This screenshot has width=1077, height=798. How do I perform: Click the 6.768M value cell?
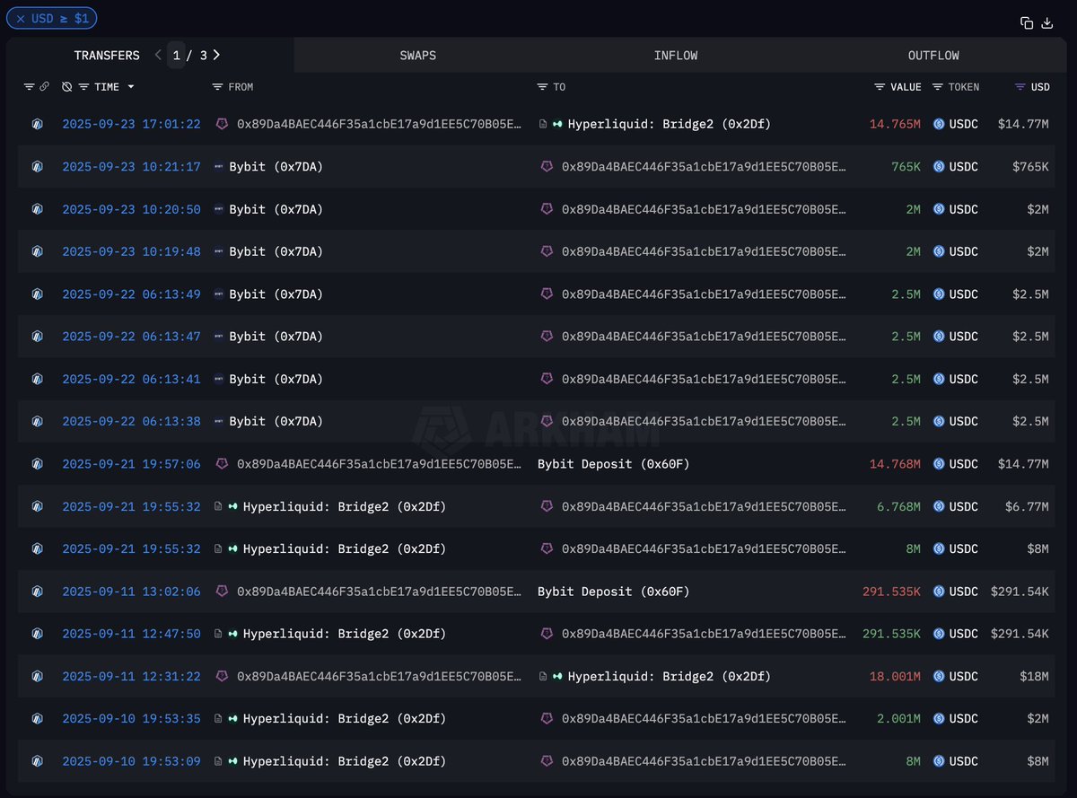point(898,506)
